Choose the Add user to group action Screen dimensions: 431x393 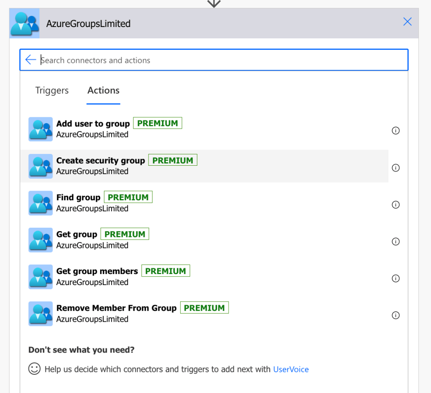pos(93,124)
